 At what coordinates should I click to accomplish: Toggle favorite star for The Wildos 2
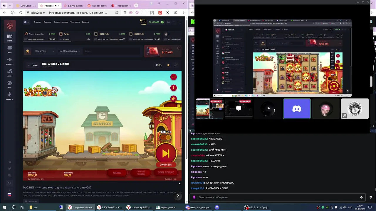[168, 65]
